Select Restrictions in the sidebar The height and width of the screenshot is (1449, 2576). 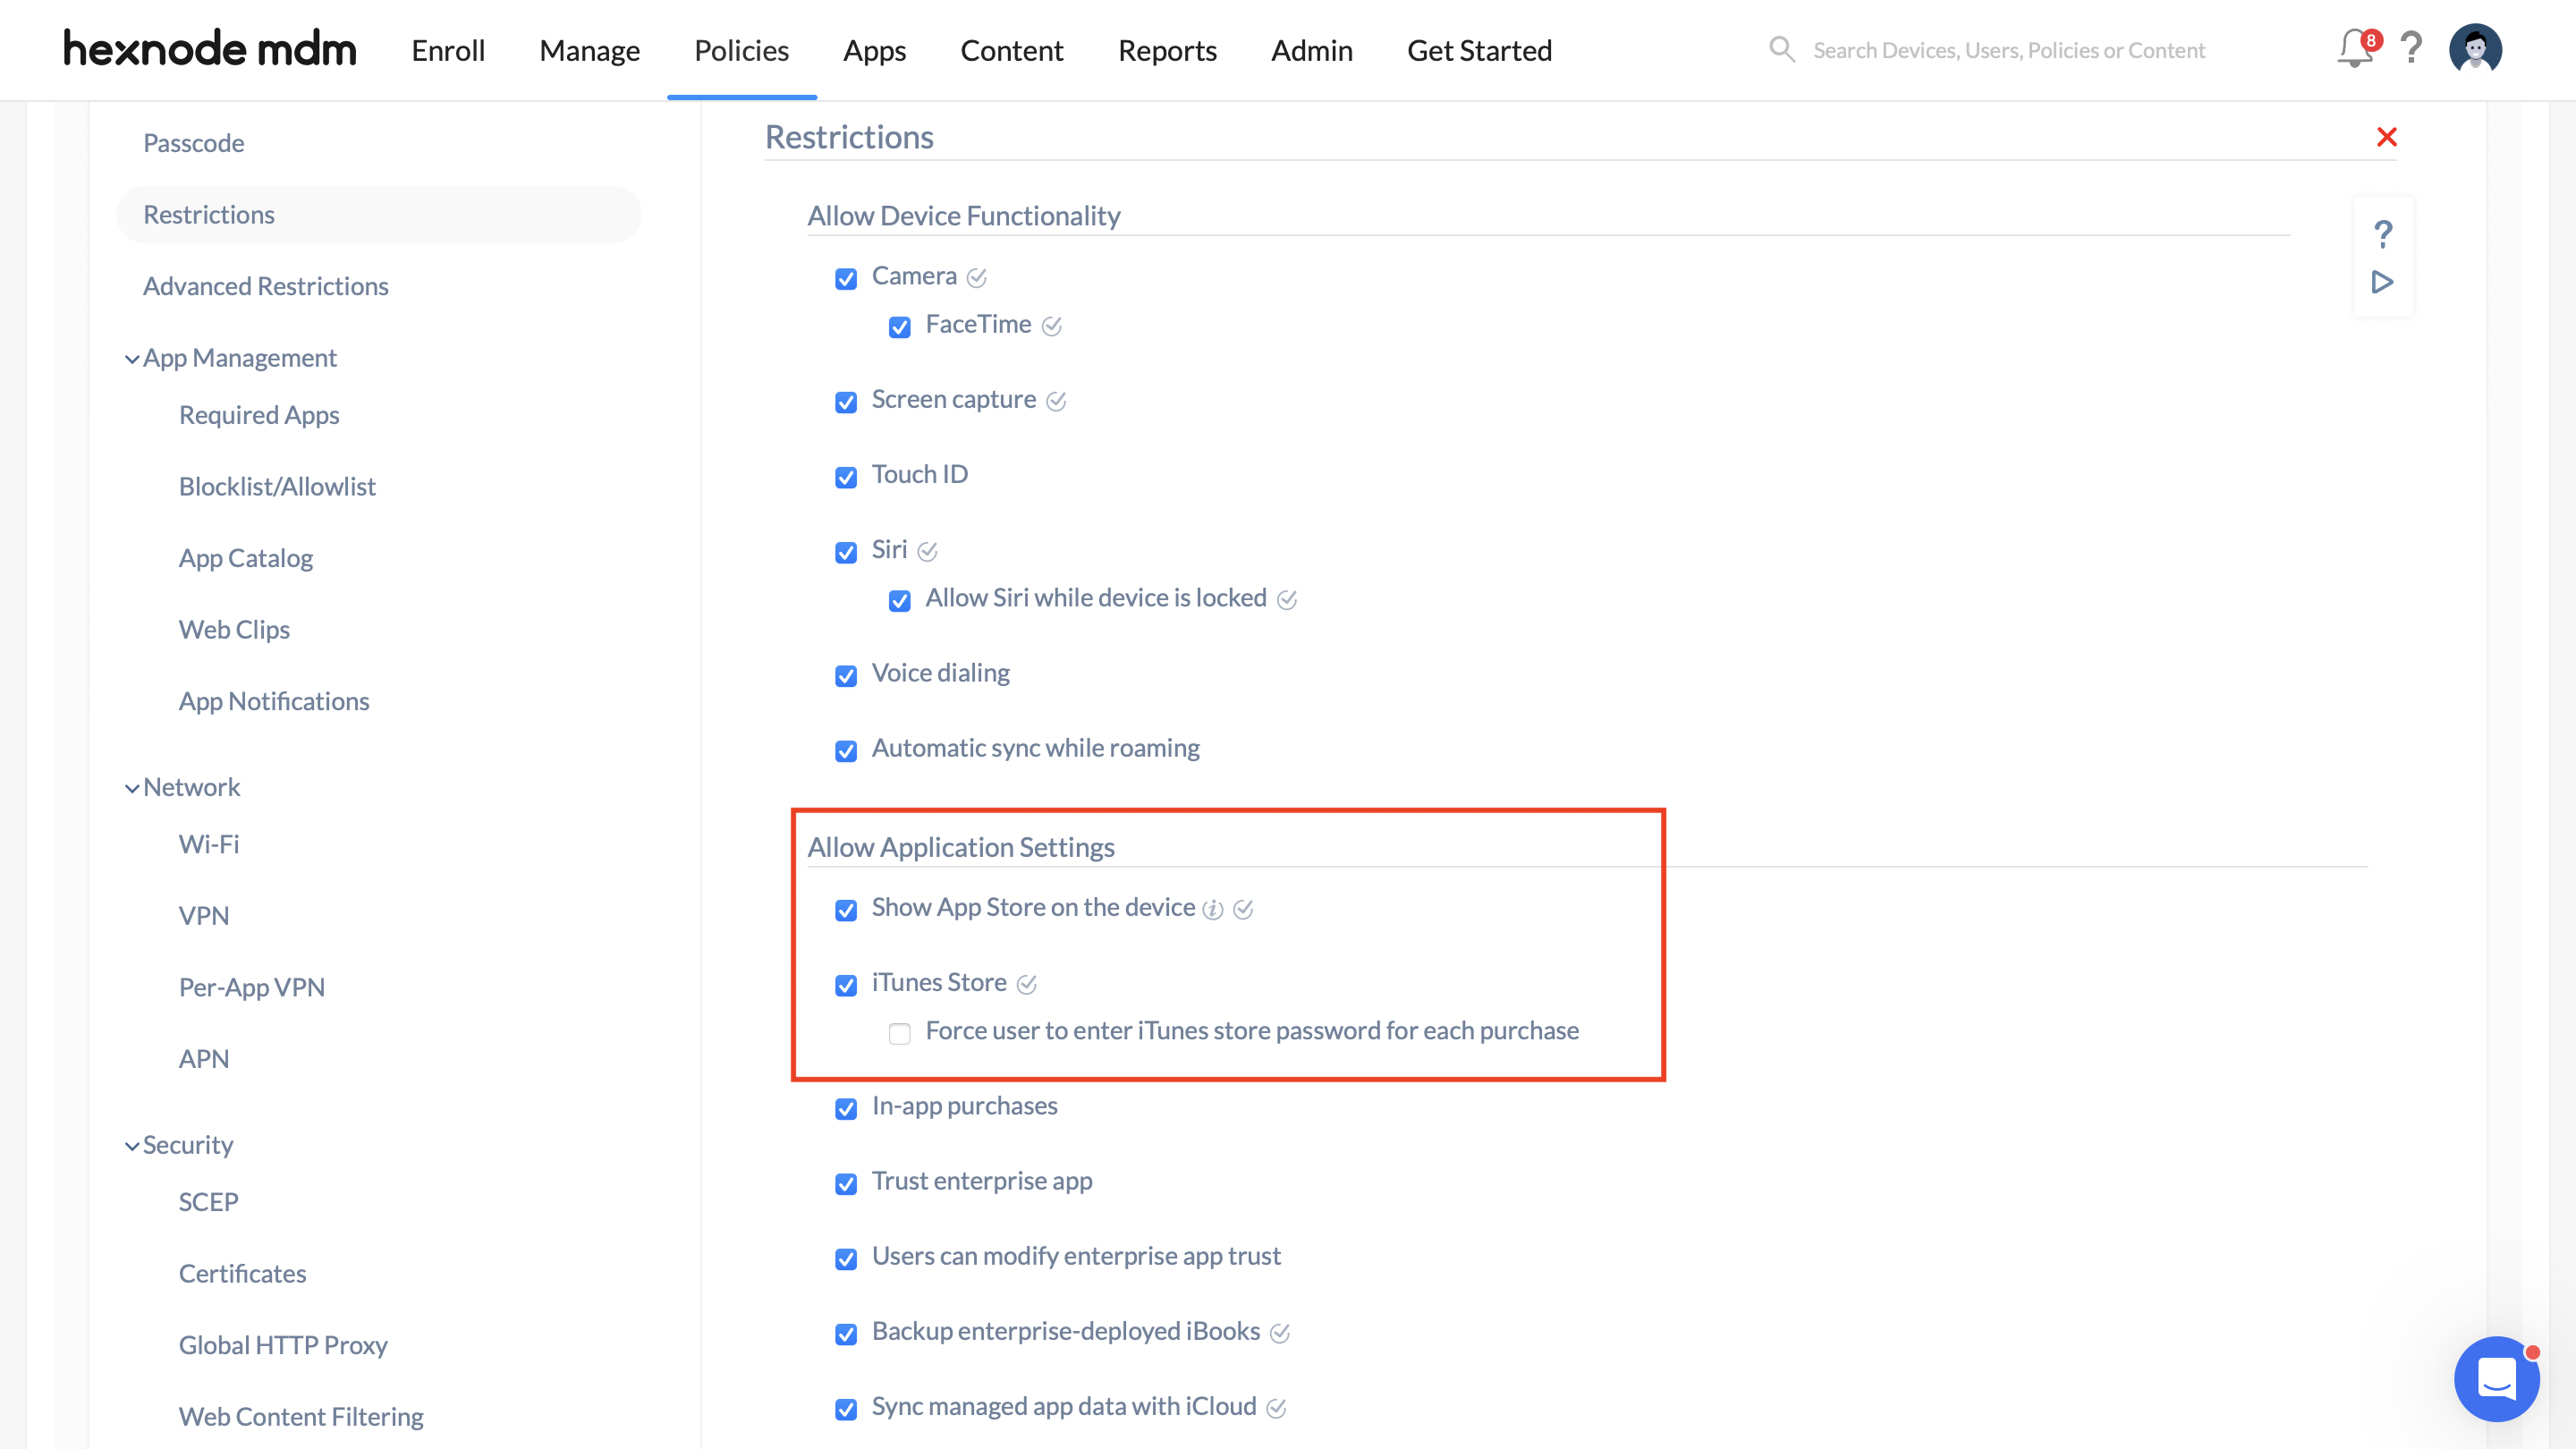(378, 215)
